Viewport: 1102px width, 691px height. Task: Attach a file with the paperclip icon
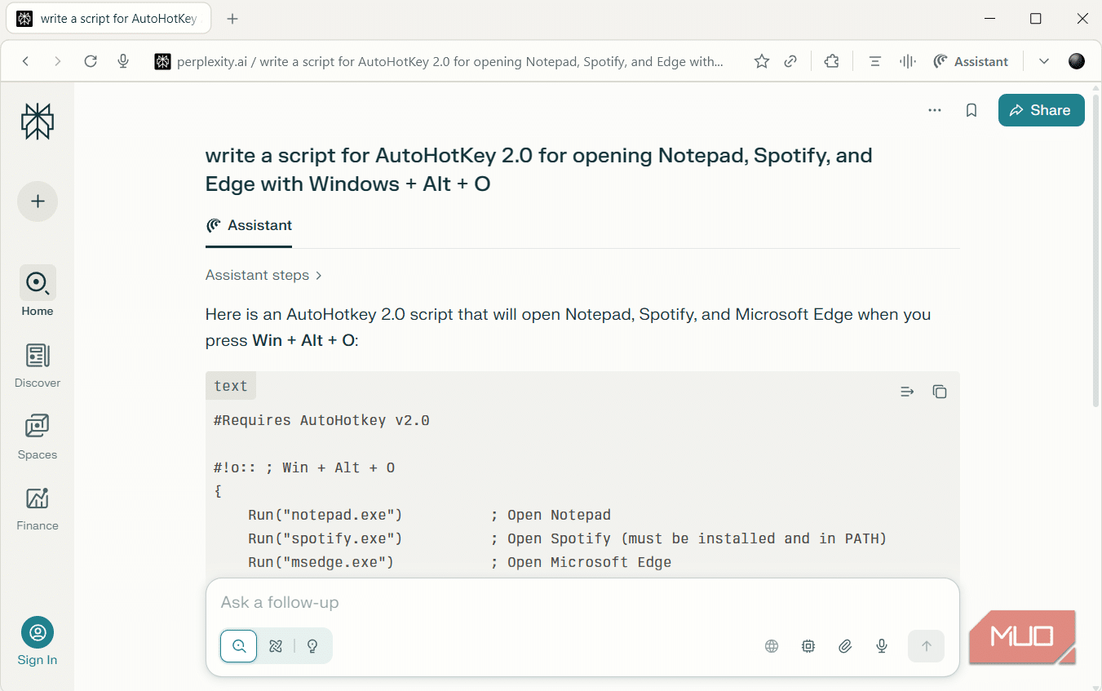point(845,646)
